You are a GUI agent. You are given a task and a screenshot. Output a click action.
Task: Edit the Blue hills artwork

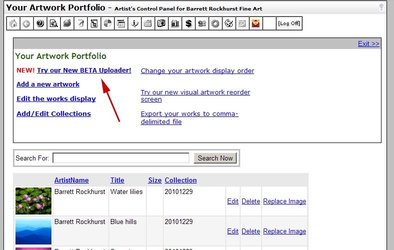pyautogui.click(x=233, y=231)
